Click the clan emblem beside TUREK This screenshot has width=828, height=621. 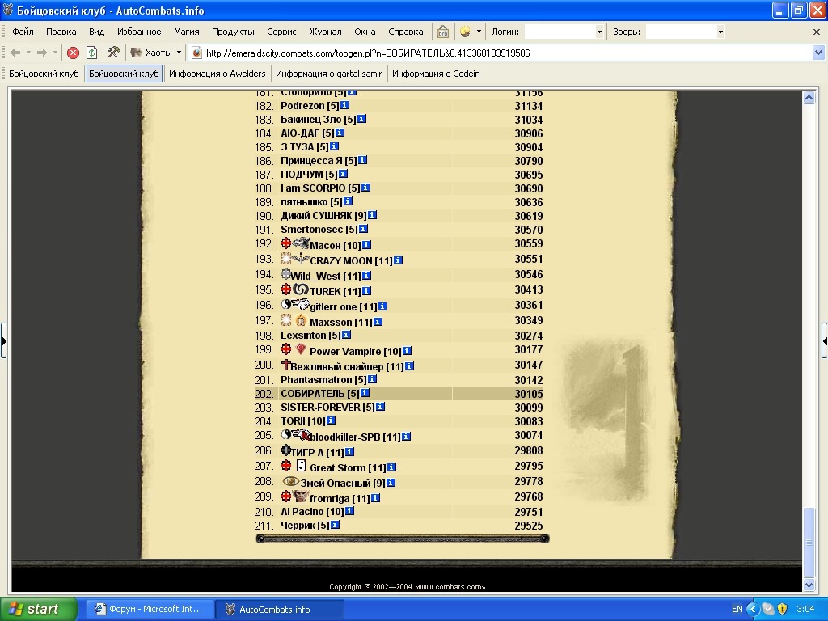(x=301, y=289)
